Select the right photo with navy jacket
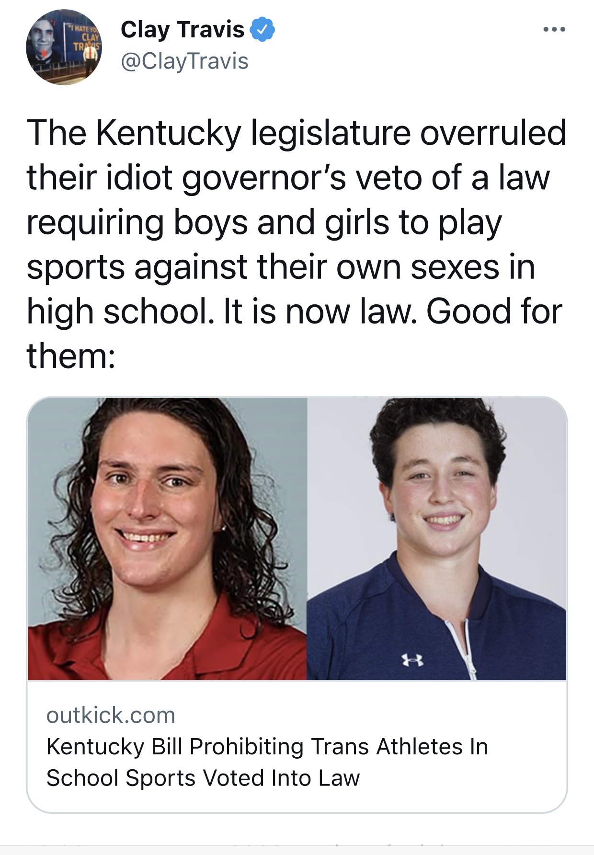594x855 pixels. tap(437, 539)
